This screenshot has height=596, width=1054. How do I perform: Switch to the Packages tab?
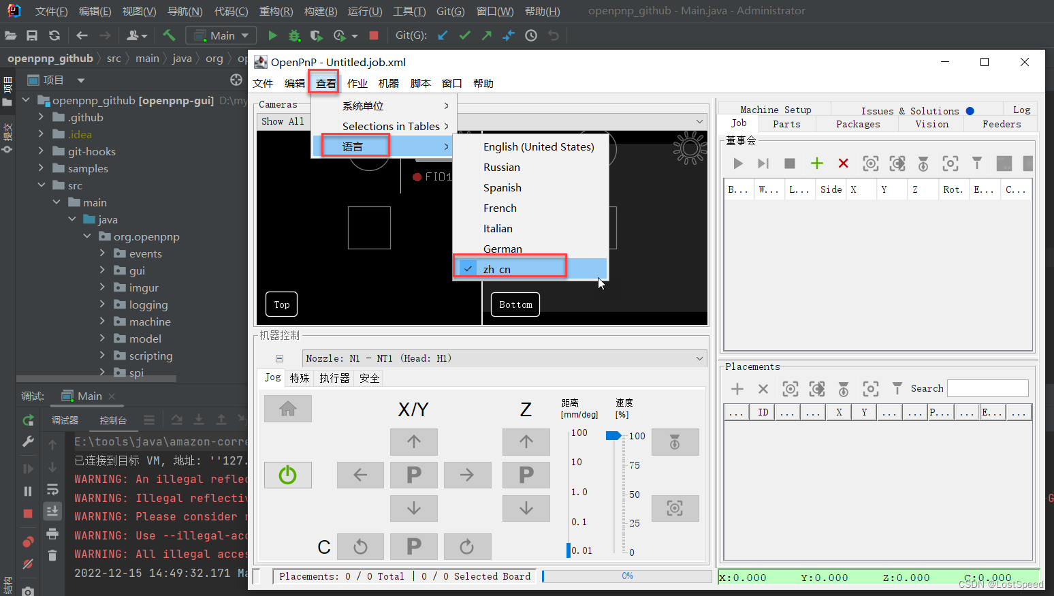point(858,124)
